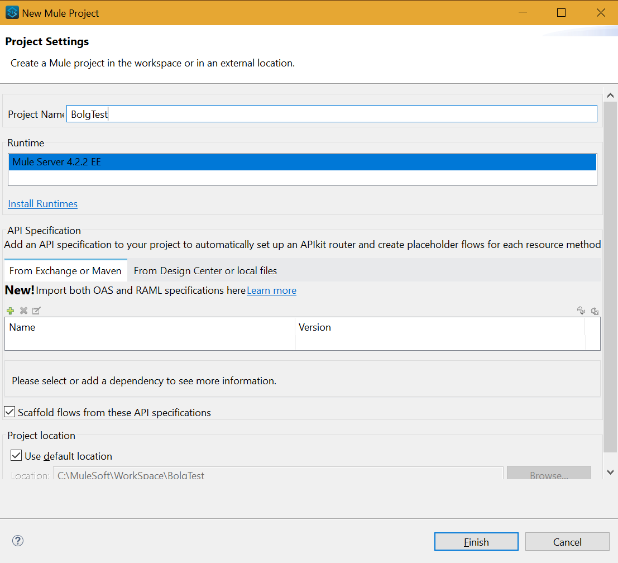Screen dimensions: 618x563
Task: Click the Browse... button
Action: [x=549, y=473]
